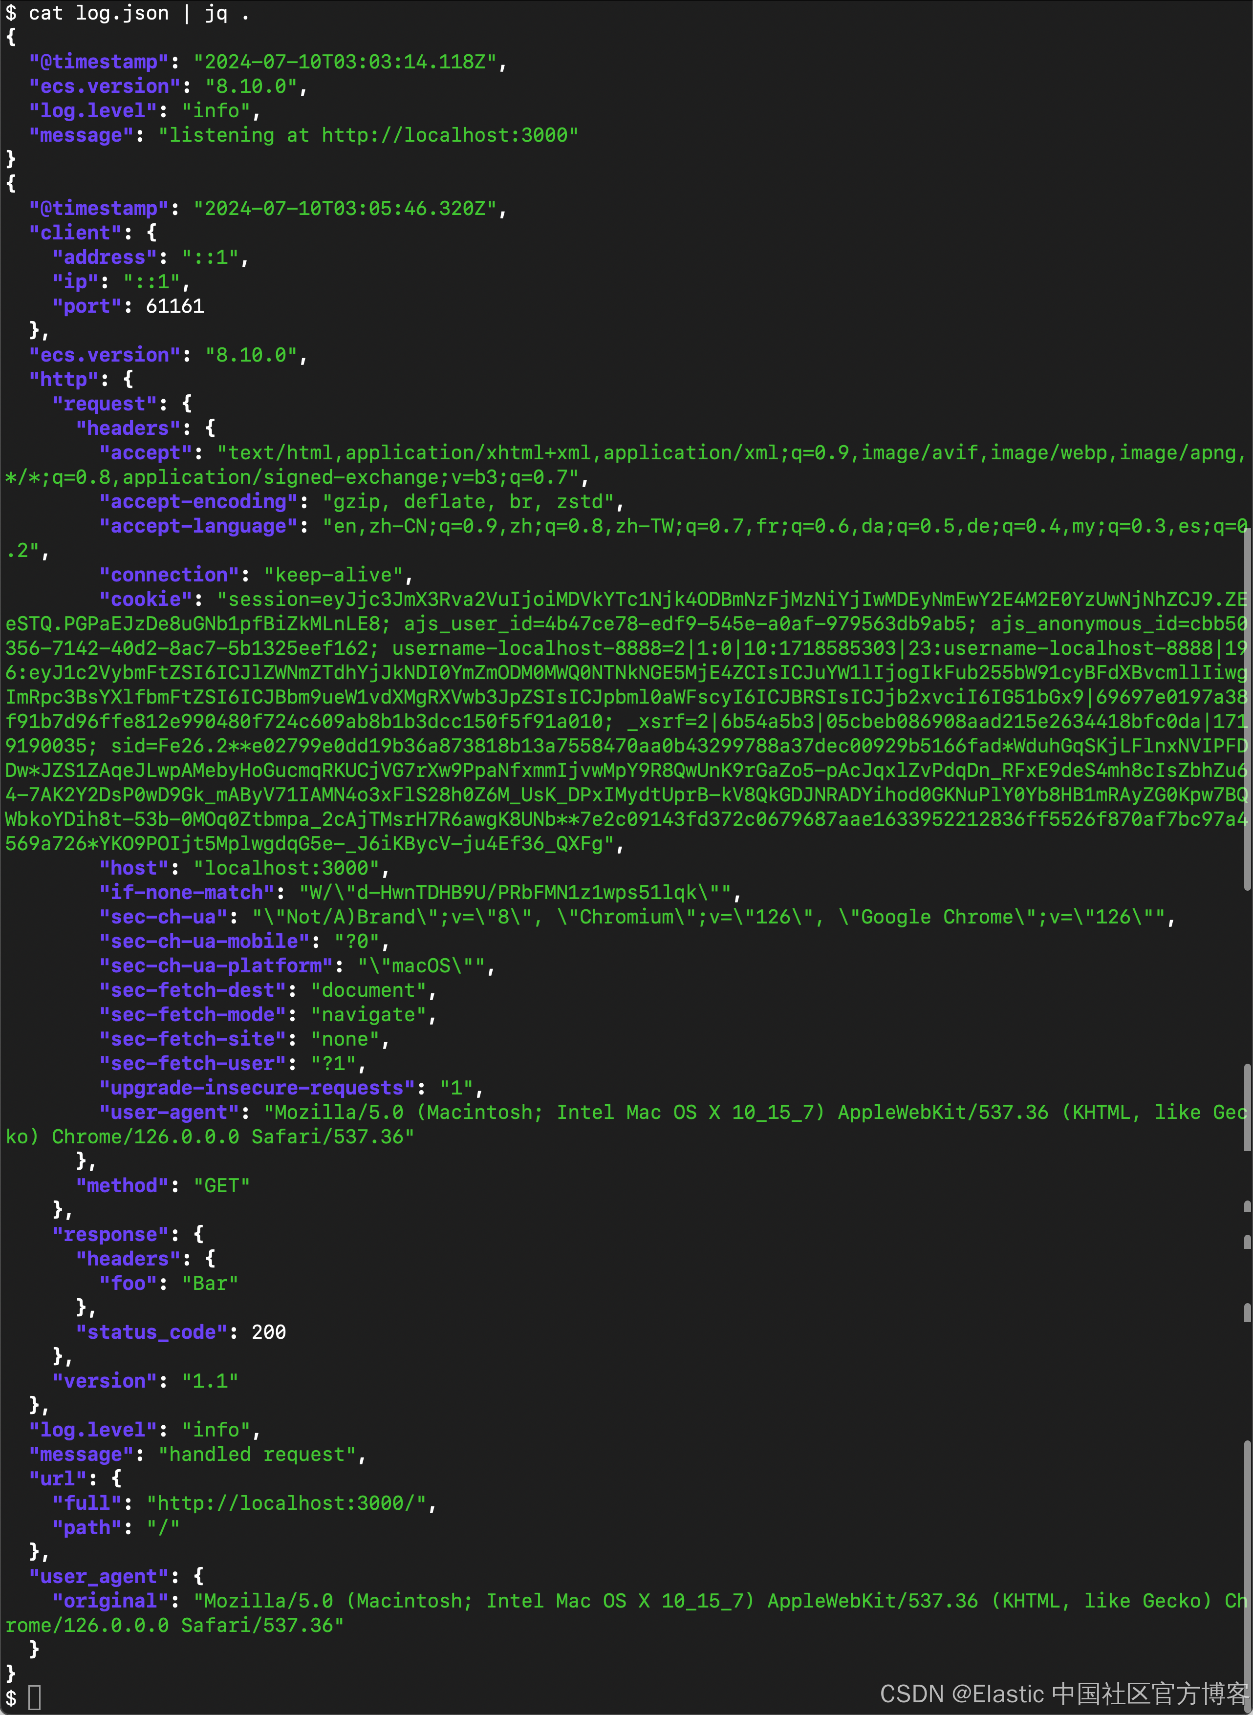Click the "http" key

click(64, 379)
